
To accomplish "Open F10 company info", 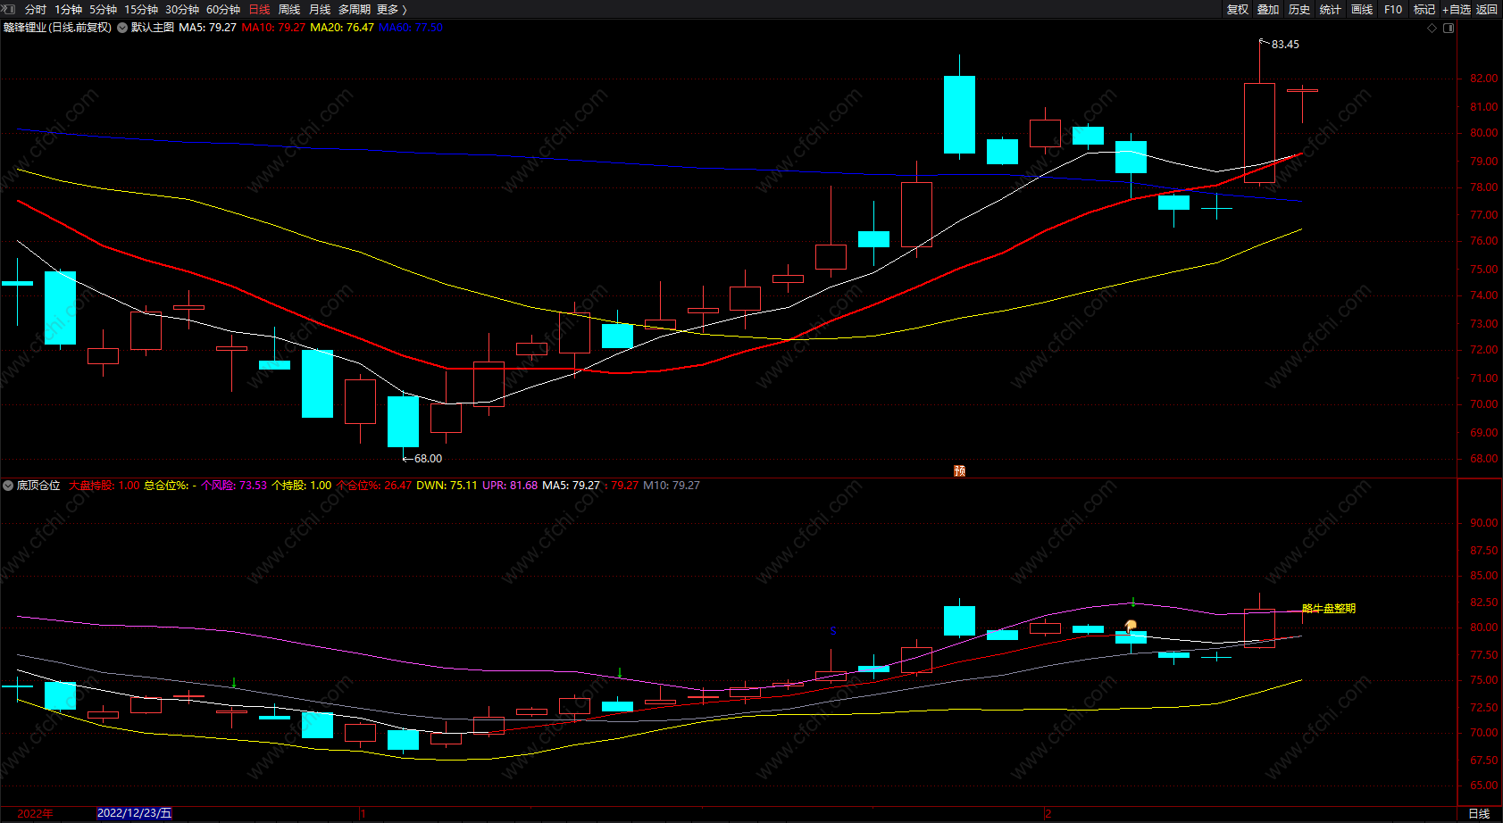I will click(1393, 9).
